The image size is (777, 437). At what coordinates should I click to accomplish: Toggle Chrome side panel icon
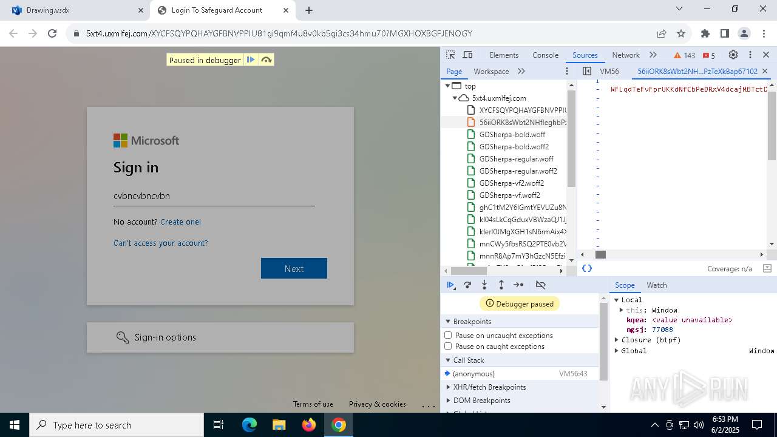click(725, 34)
